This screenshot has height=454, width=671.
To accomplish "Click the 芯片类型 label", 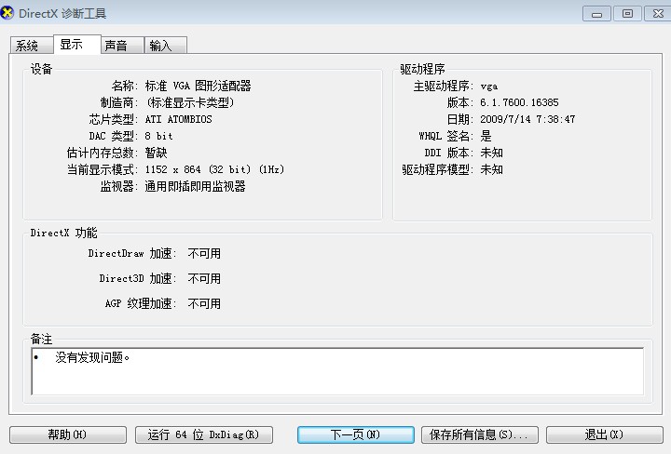I will (113, 119).
